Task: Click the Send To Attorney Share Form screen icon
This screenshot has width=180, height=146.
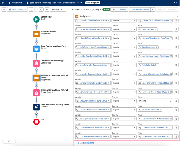Action: click(37, 48)
